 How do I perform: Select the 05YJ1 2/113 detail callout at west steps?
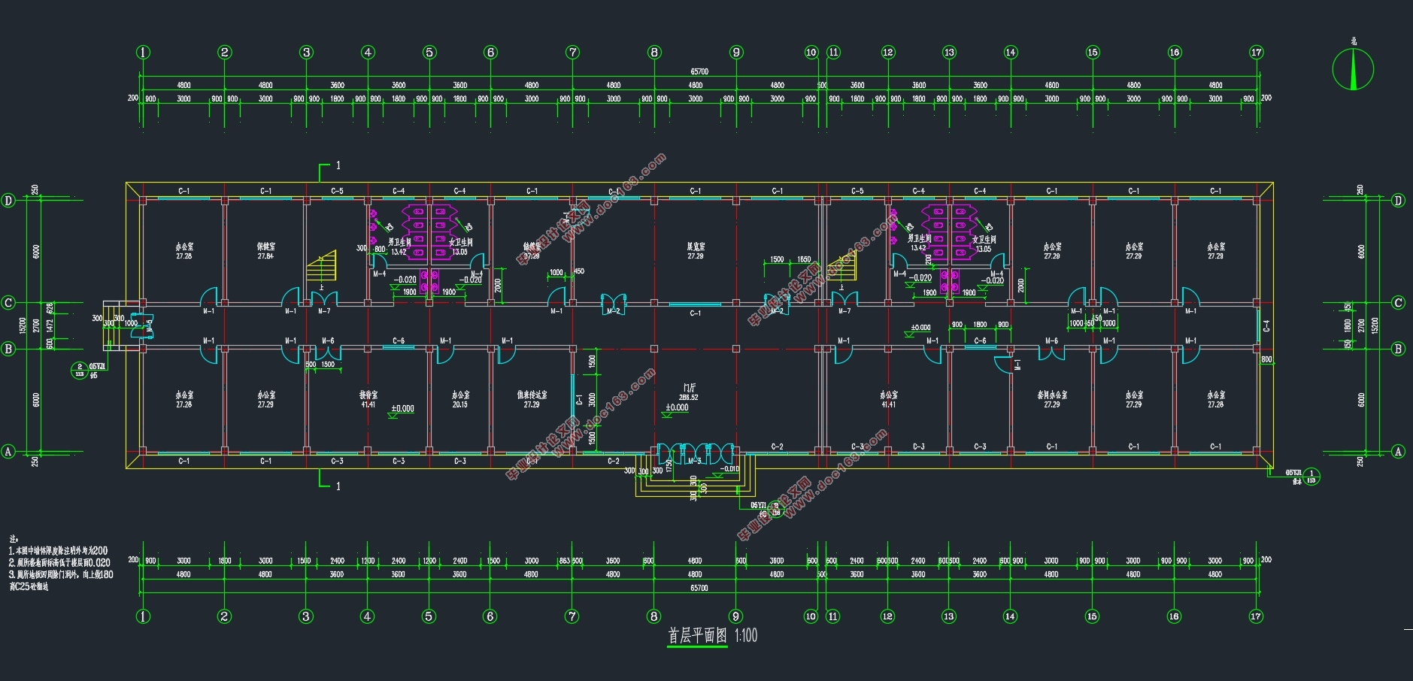point(89,370)
